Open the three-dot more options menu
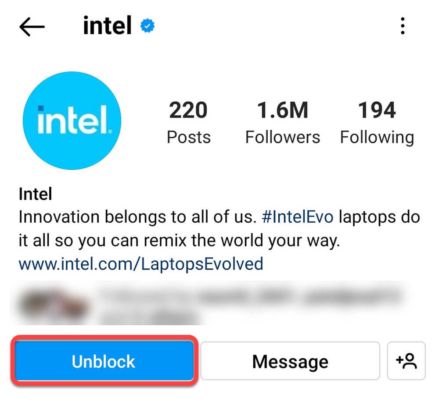This screenshot has height=405, width=439. click(402, 27)
